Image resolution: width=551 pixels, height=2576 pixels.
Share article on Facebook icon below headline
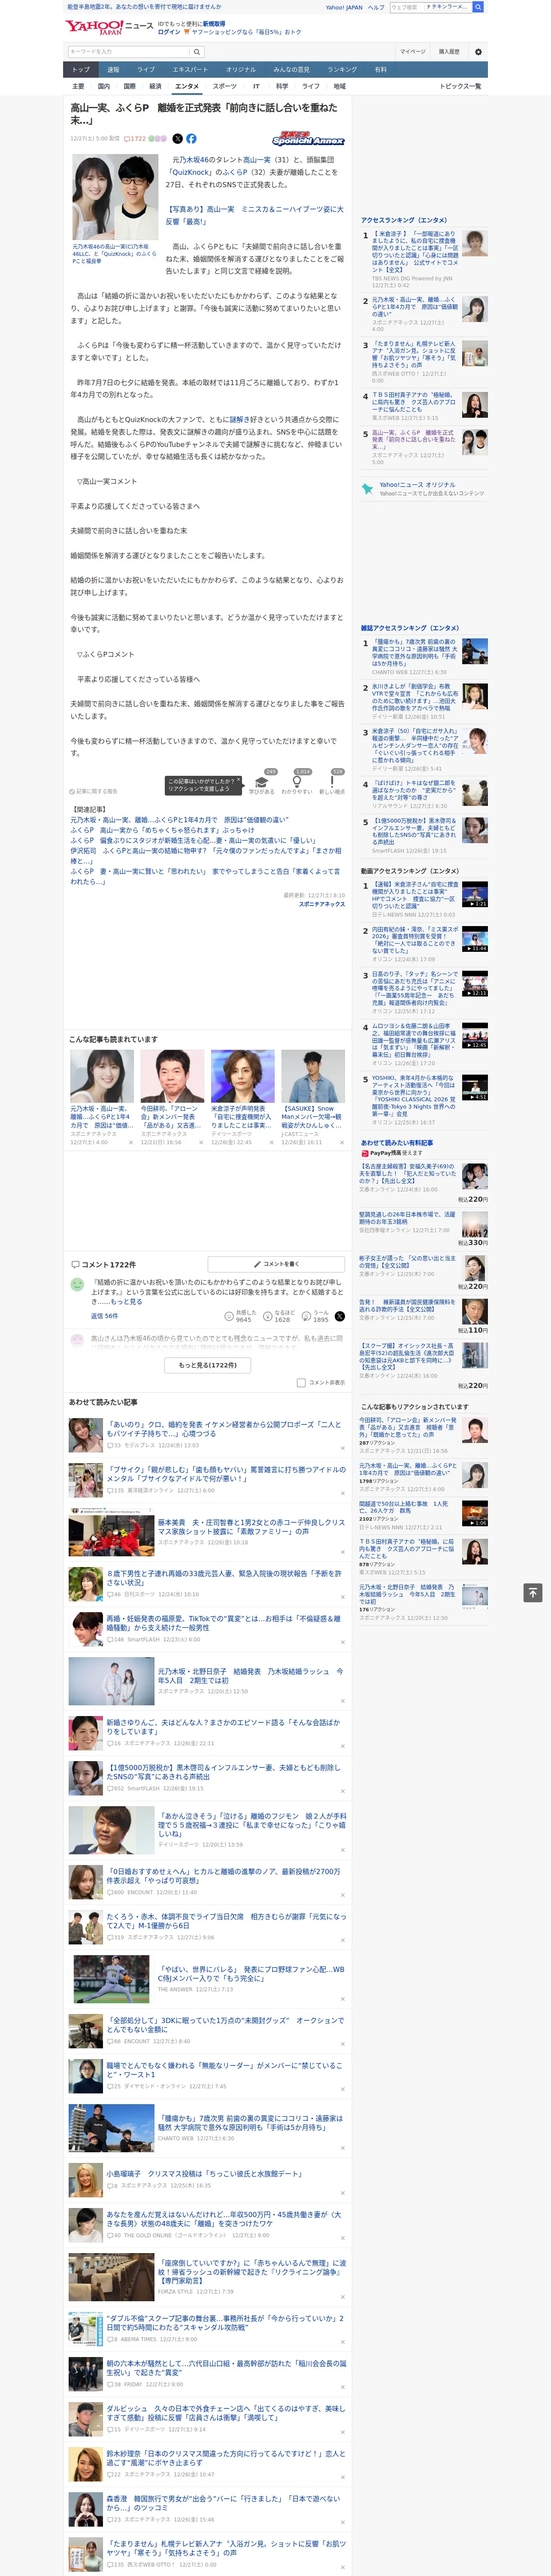pyautogui.click(x=191, y=139)
